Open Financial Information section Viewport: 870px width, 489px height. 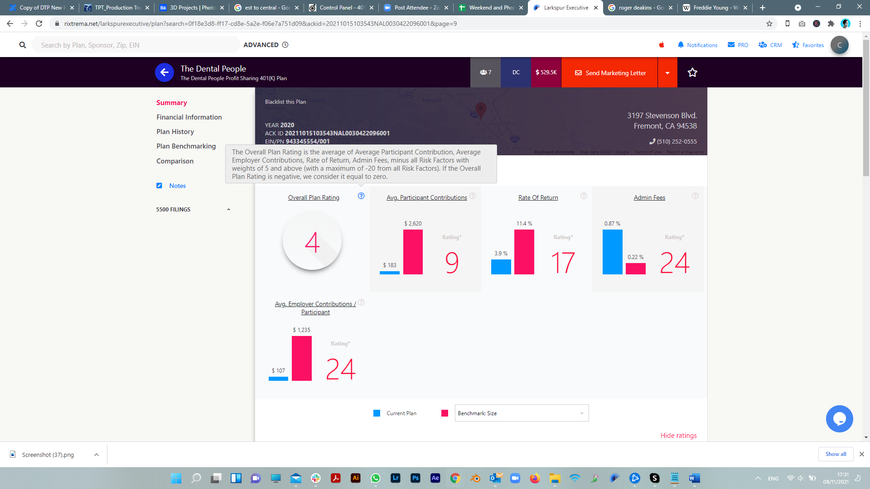189,117
